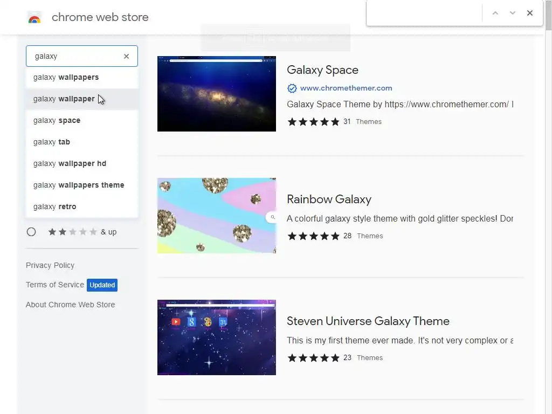This screenshot has width=552, height=414.
Task: Pick suggestion galaxy wallpaper hd
Action: (x=82, y=163)
